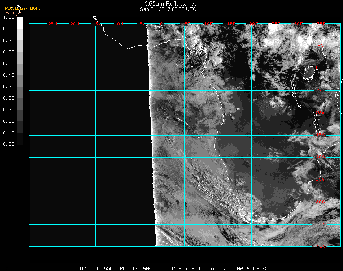This screenshot has width=343, height=271.
Task: Click the 0.60 colorbar value
Action: point(9,52)
